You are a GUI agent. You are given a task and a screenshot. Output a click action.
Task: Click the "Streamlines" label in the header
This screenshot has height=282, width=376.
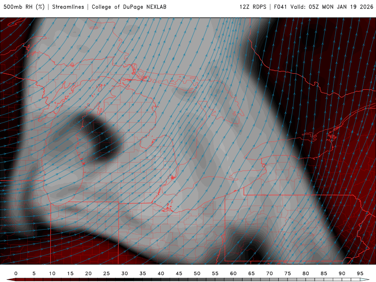tap(68, 7)
